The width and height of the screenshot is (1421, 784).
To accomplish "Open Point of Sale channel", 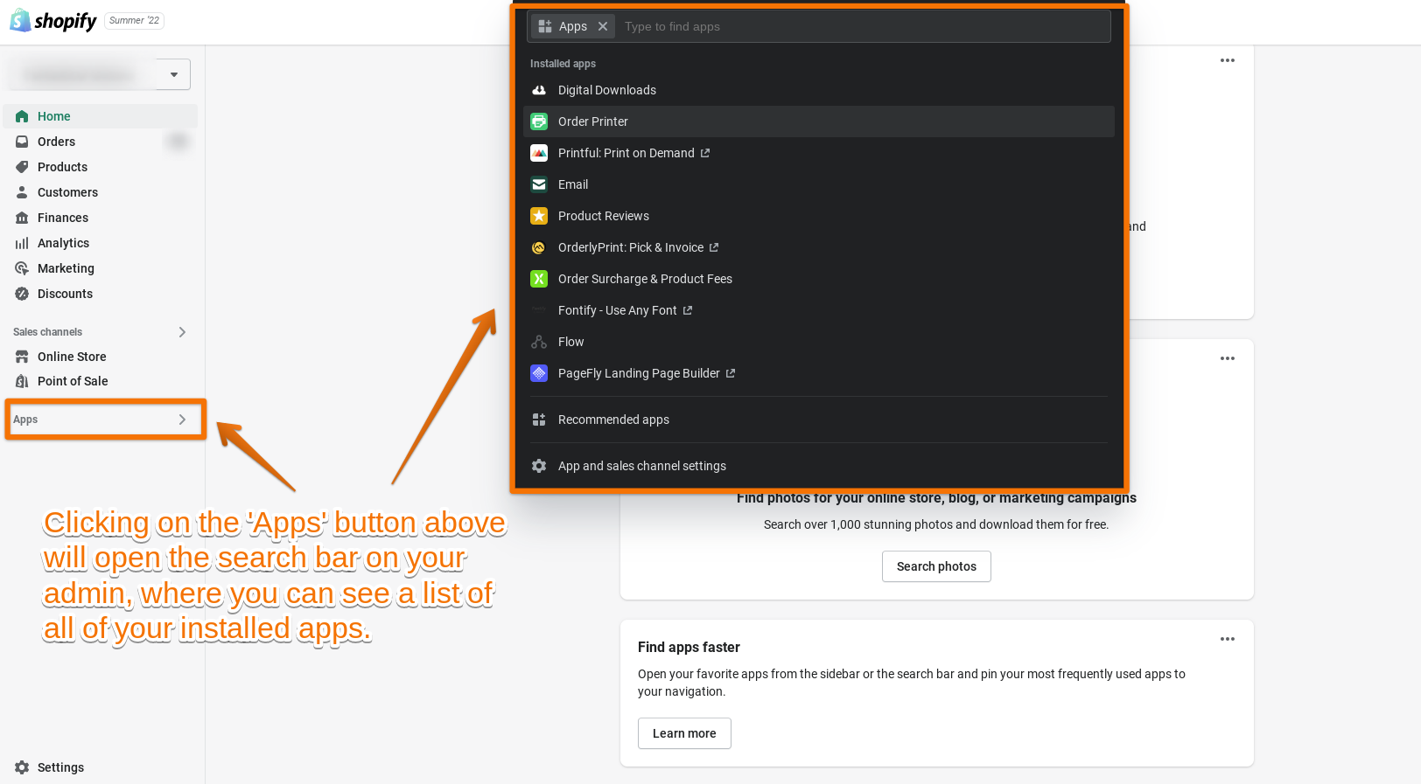I will click(x=73, y=381).
